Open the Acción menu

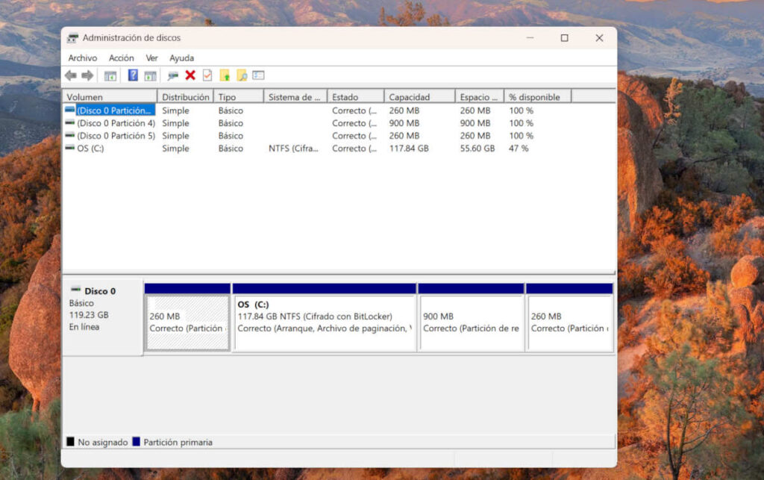point(122,58)
